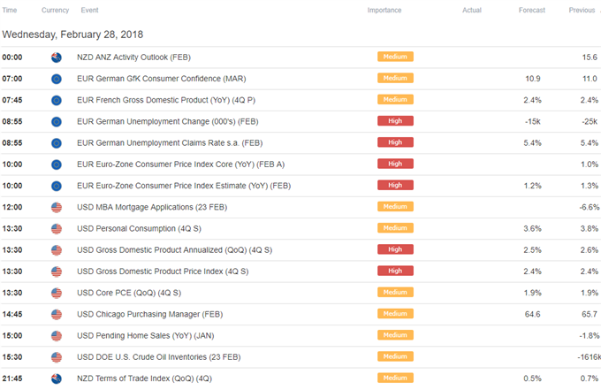Click the 21:45 time cell
This screenshot has height=390, width=601.
tap(12, 379)
